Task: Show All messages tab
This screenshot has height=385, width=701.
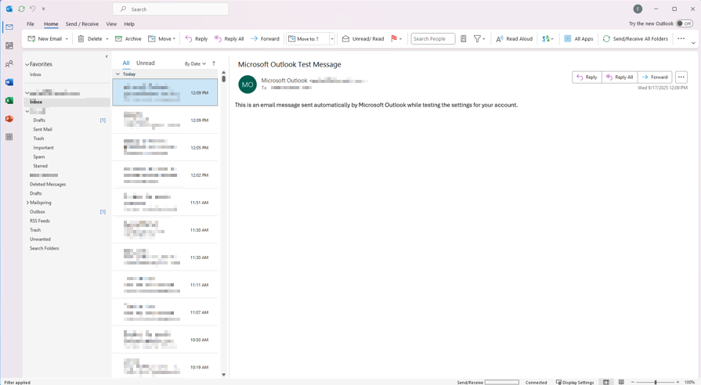Action: click(126, 63)
